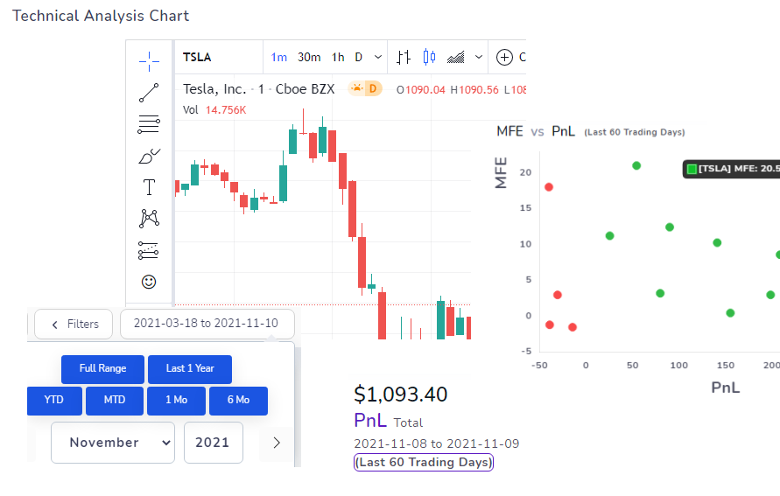Click the Vol 14.756K label
Viewport: 780px width, 496px height.
[x=214, y=110]
